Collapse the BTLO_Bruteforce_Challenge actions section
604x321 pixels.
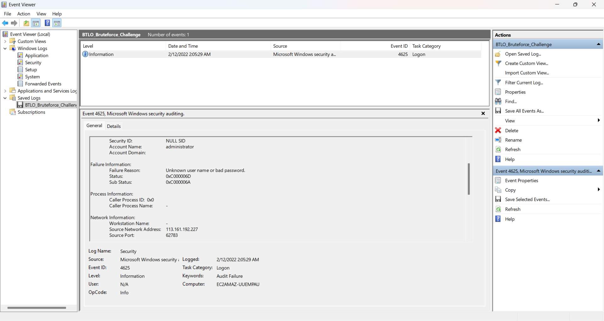598,44
